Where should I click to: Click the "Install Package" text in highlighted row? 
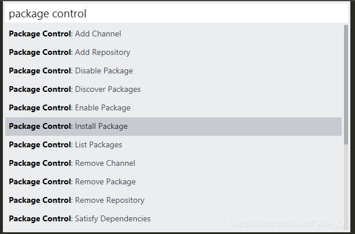pyautogui.click(x=101, y=126)
